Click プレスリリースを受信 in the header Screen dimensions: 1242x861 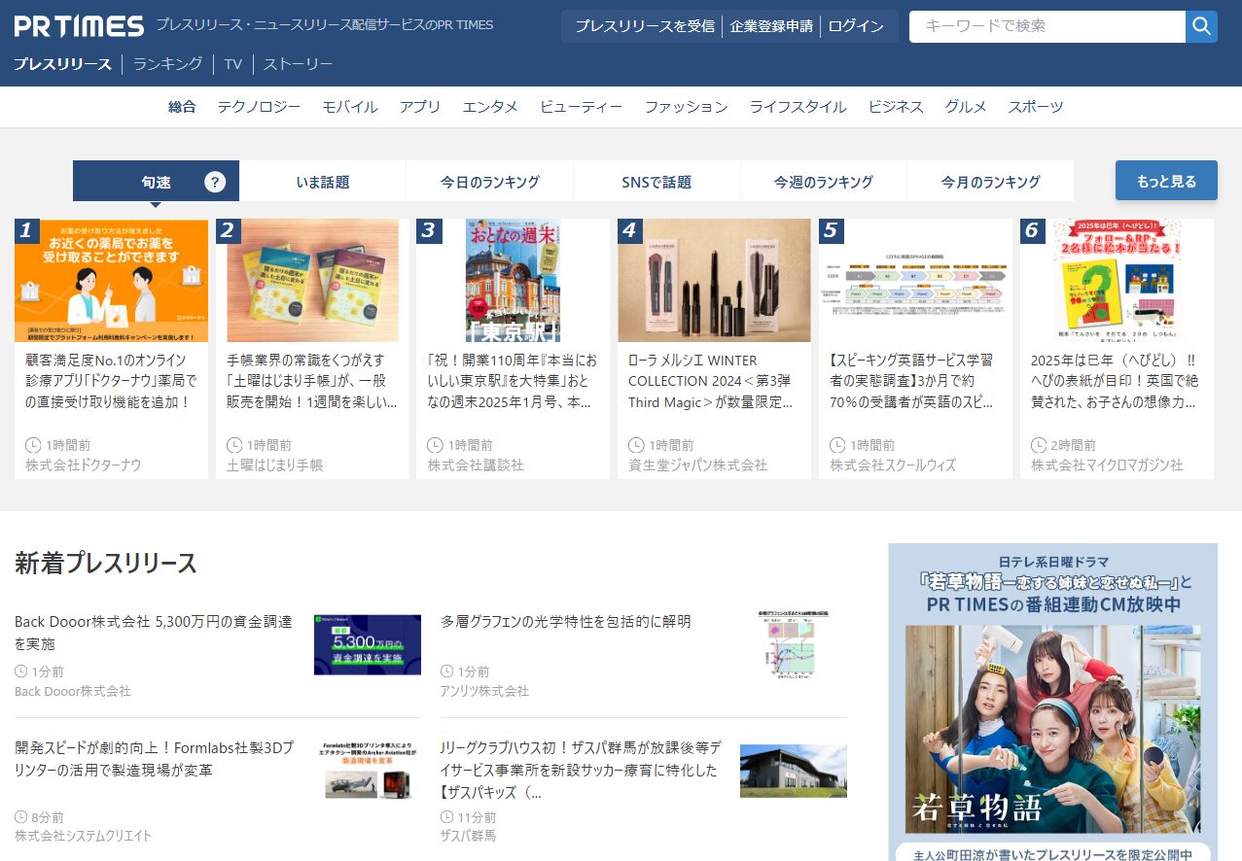pos(642,26)
